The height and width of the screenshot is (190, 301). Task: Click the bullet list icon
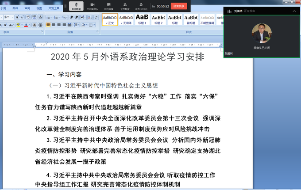[x=48, y=17]
